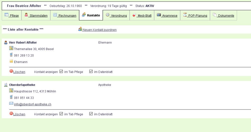Click the map icon next to Themenallee 30

11,48
